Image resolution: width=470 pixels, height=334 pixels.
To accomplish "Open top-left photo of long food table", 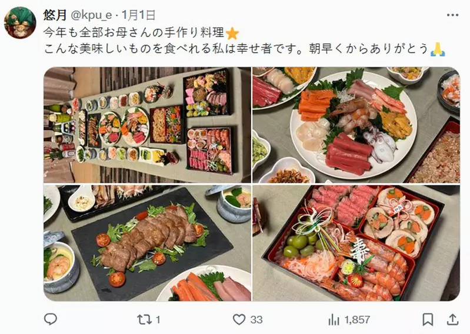I will point(147,125).
